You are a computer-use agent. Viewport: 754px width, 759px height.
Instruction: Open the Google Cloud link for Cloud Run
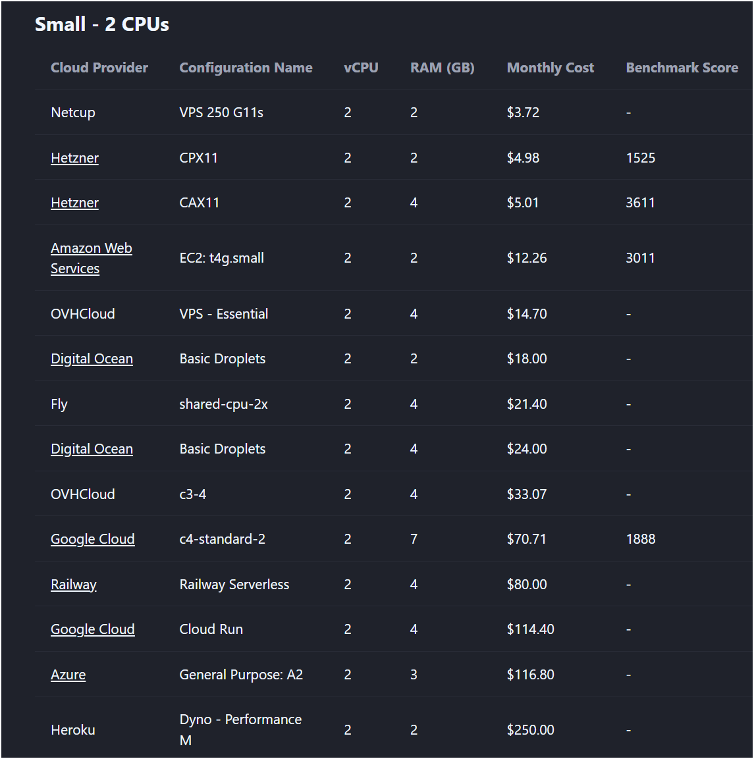(x=92, y=629)
